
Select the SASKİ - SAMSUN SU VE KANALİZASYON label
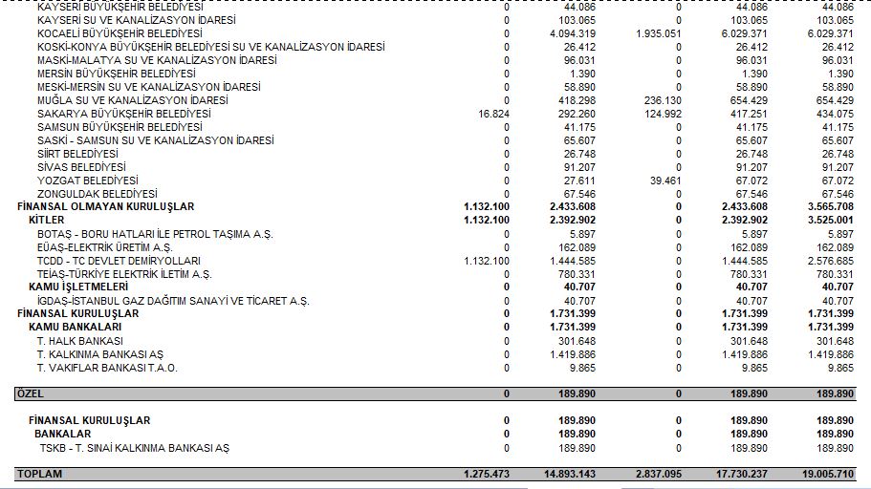tap(156, 140)
